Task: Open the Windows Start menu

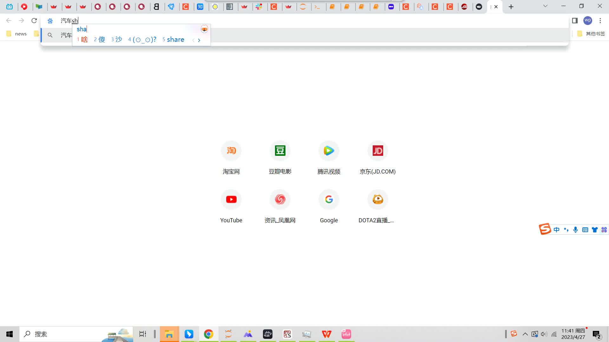Action: (x=10, y=334)
